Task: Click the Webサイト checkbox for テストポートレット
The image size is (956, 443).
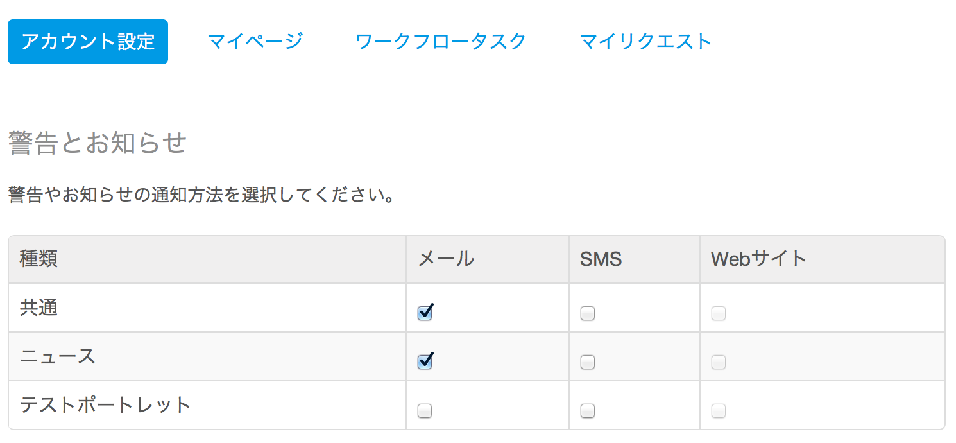Action: point(719,411)
